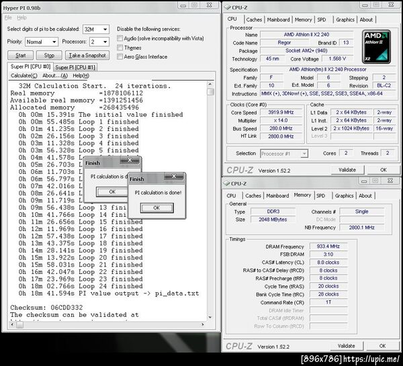Select Graphics tab in lower CPU-Z window
The height and width of the screenshot is (366, 403).
point(344,195)
